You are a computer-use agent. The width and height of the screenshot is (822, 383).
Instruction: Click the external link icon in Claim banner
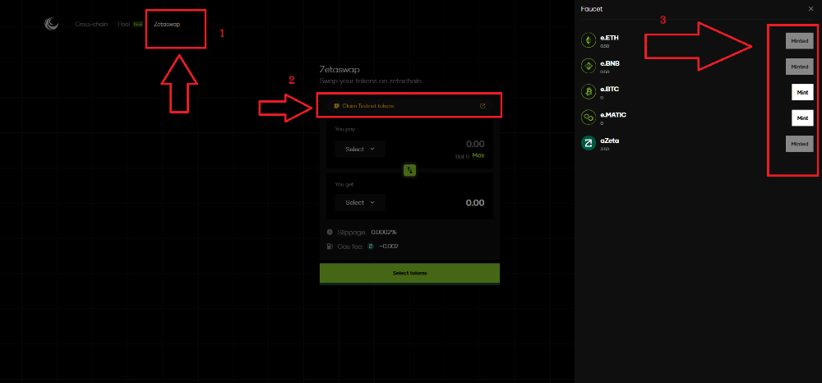click(483, 106)
